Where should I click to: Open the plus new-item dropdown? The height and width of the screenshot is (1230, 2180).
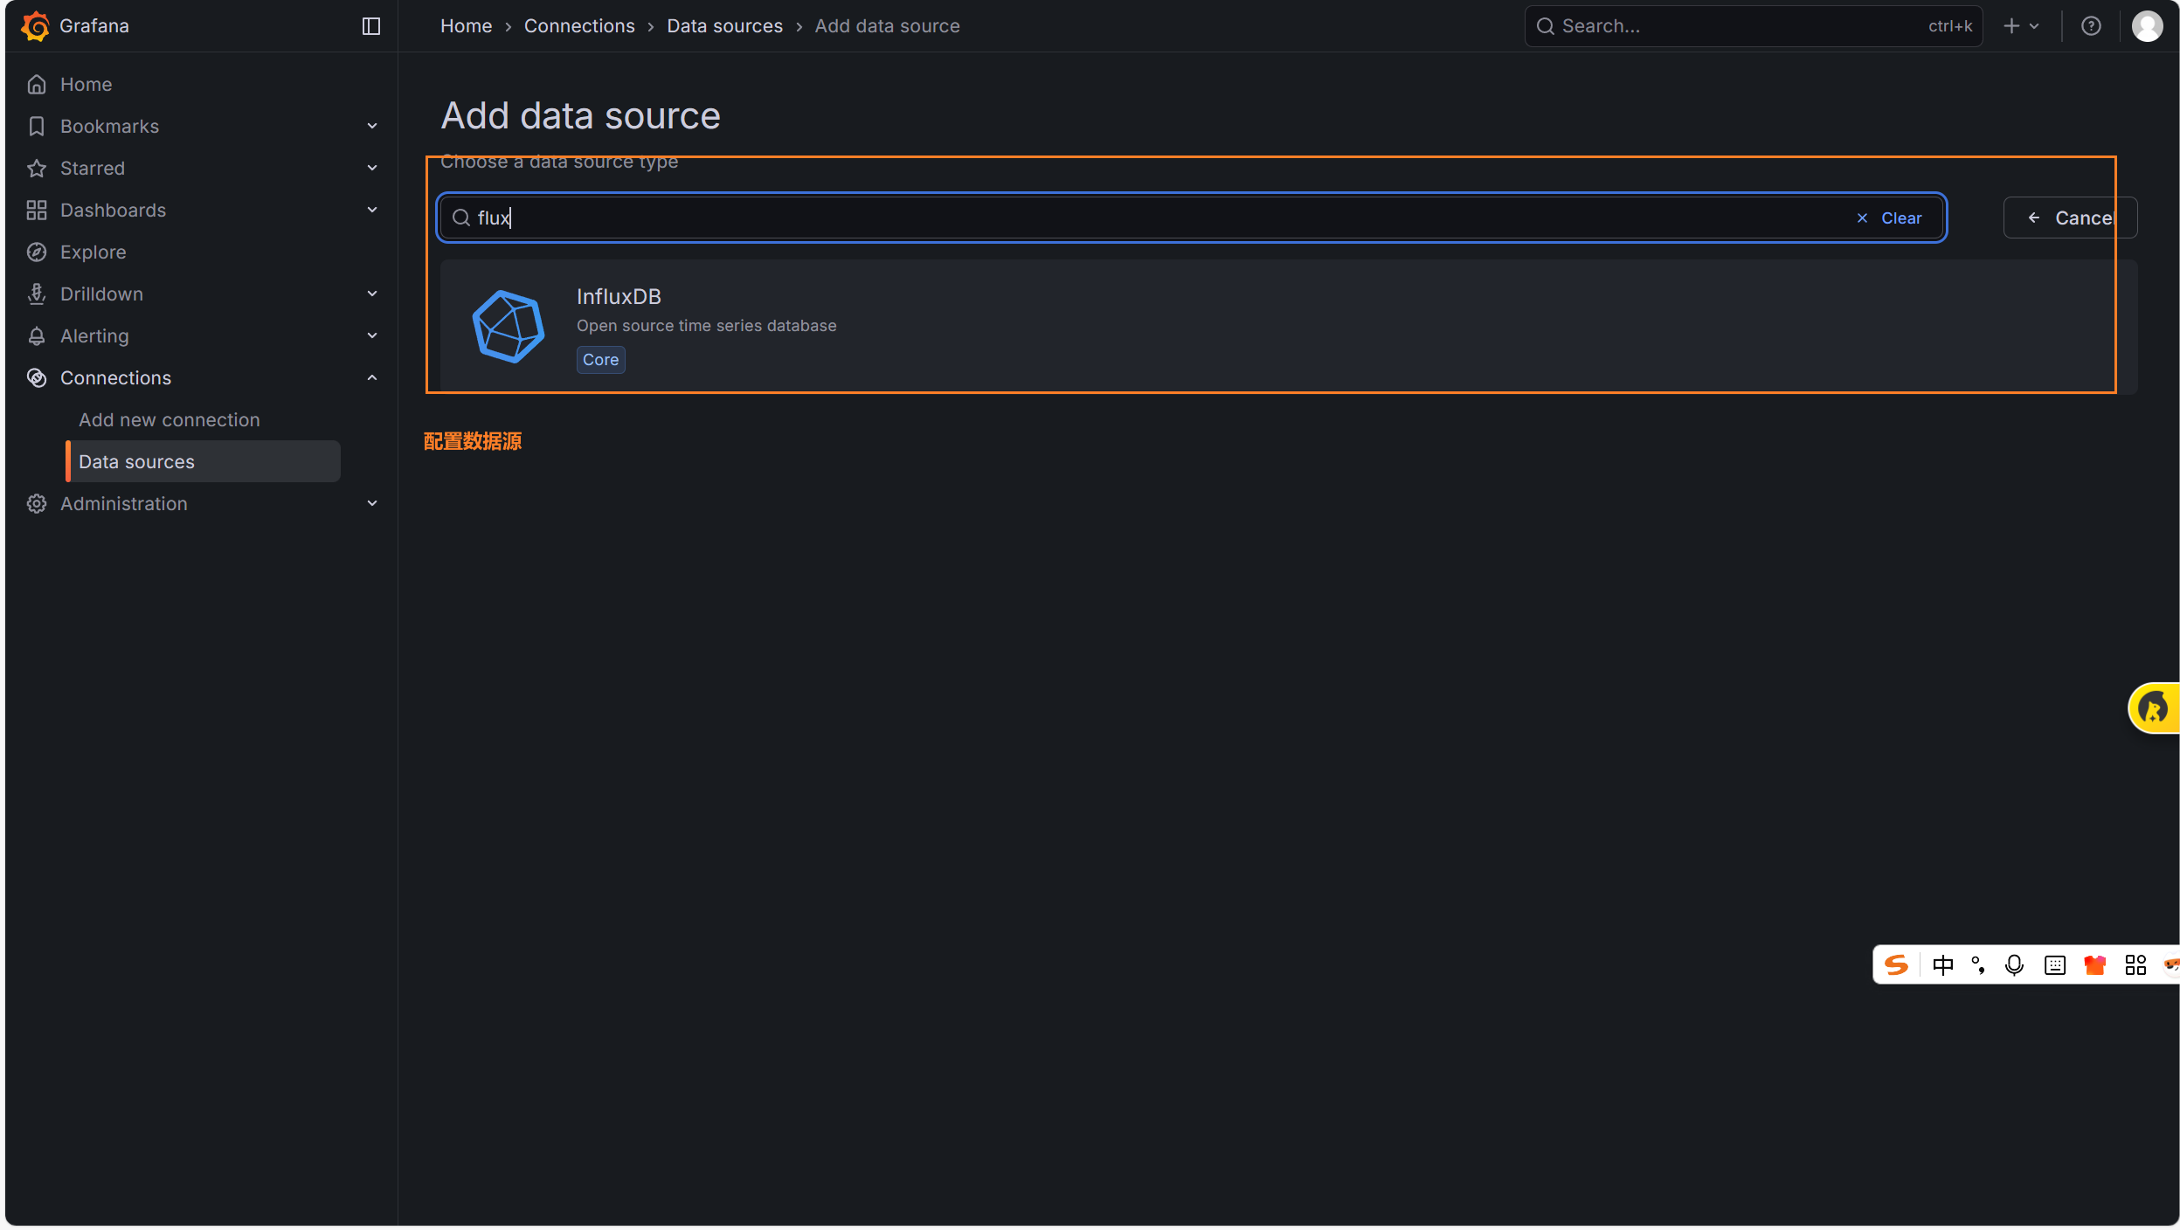[2021, 26]
